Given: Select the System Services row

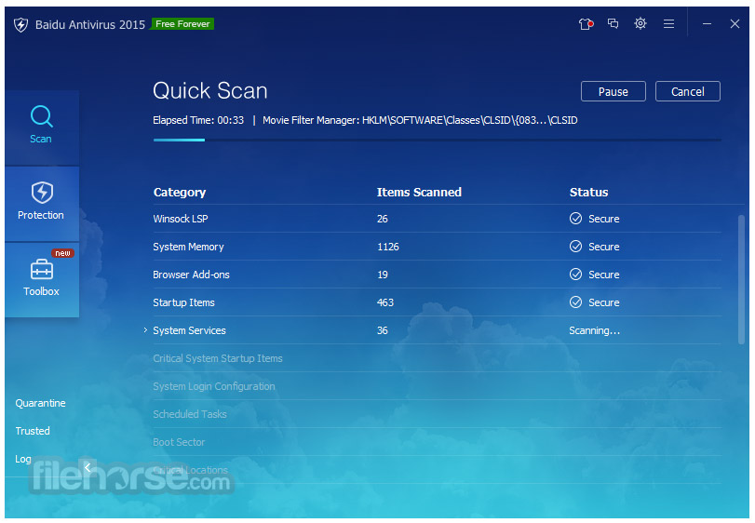Looking at the screenshot, I should (x=438, y=330).
